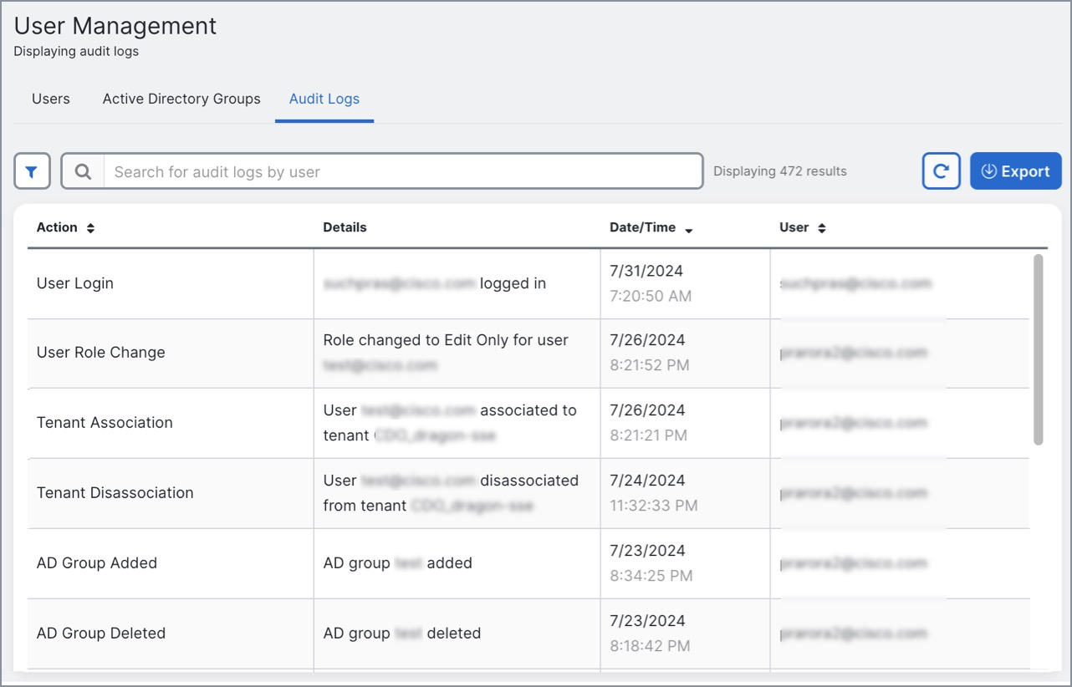Click the Tenant Disassociation entry
1072x687 pixels.
pos(115,493)
